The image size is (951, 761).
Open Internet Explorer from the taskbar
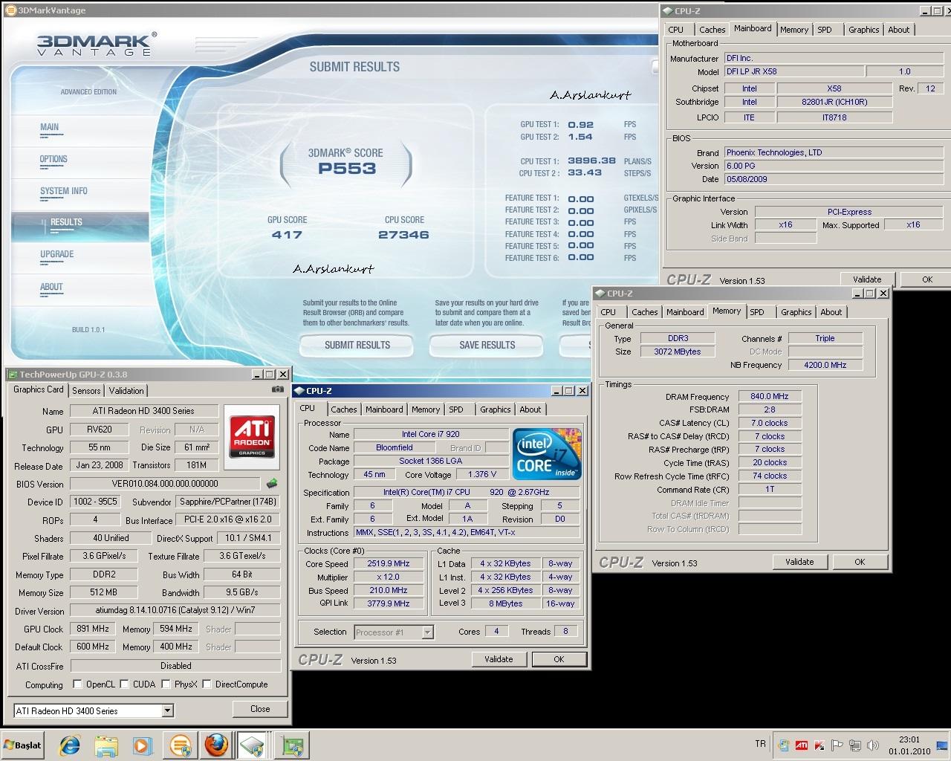coord(71,745)
